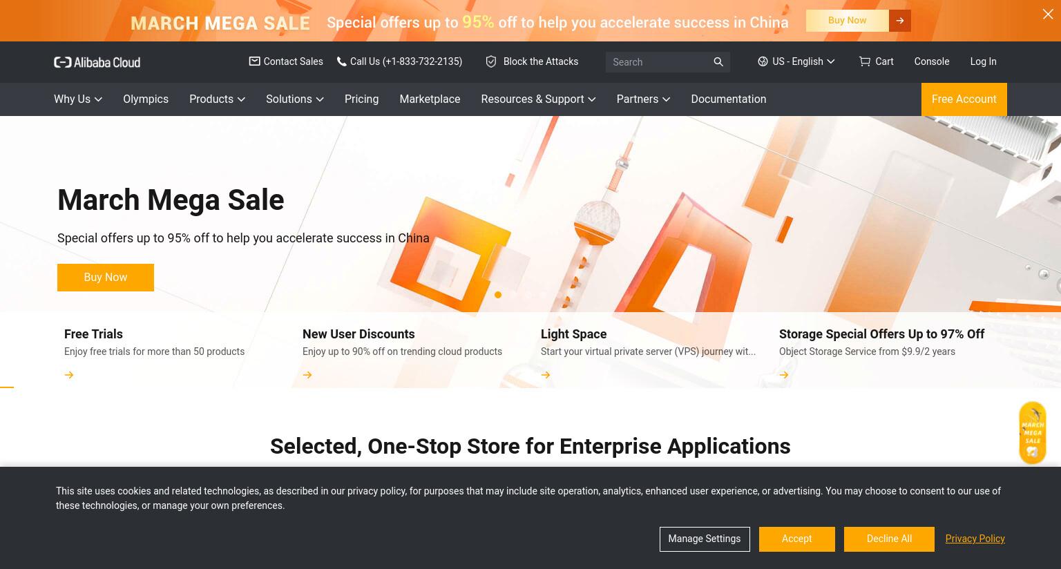The width and height of the screenshot is (1061, 569).
Task: Open the Privacy Policy link
Action: [x=975, y=539]
